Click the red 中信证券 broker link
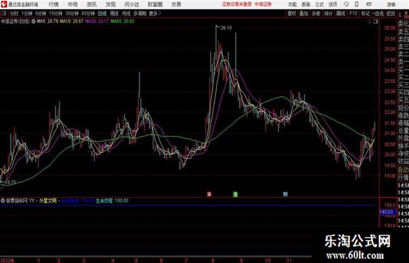 click(x=263, y=4)
